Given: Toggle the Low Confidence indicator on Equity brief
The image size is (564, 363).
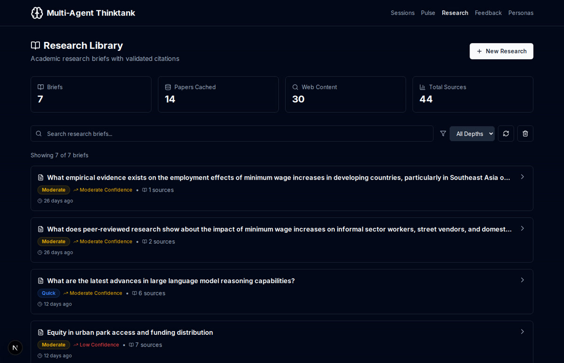Looking at the screenshot, I should coord(96,345).
